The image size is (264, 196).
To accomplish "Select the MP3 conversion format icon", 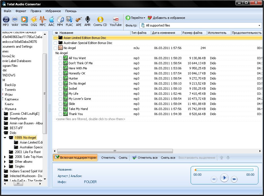I will pos(6,19).
